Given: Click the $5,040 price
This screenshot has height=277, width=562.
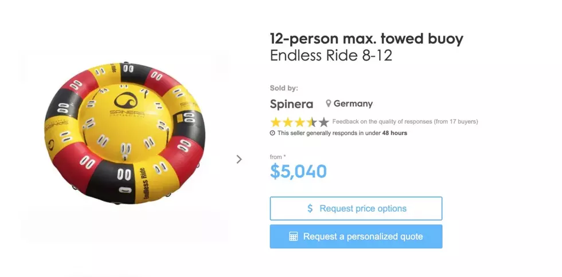Looking at the screenshot, I should tap(298, 172).
